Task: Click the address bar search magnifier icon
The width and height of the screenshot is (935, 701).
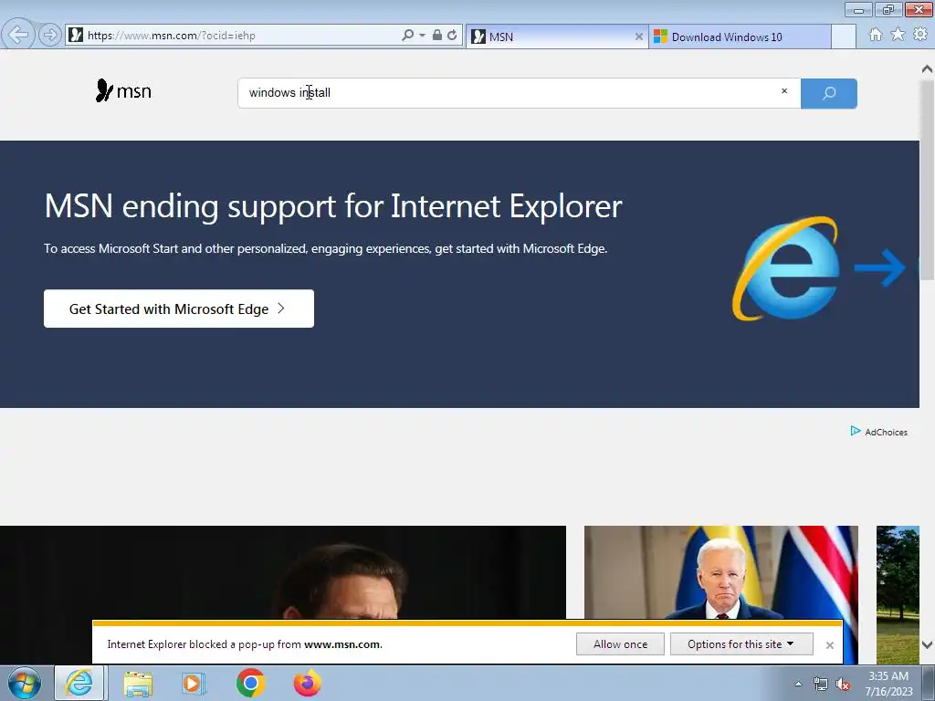Action: click(x=407, y=36)
